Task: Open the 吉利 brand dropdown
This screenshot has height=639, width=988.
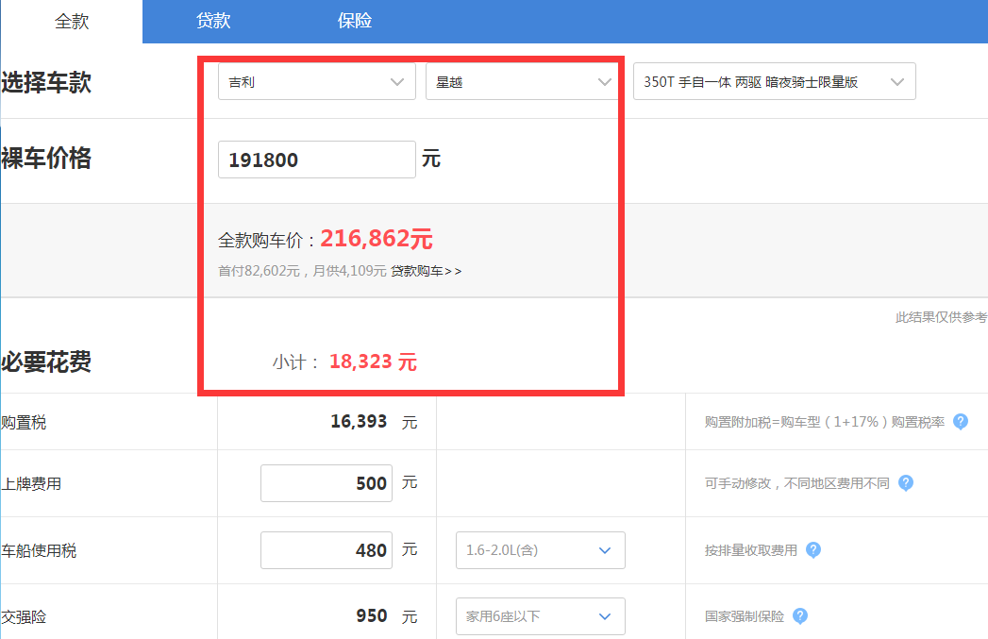Action: point(317,81)
